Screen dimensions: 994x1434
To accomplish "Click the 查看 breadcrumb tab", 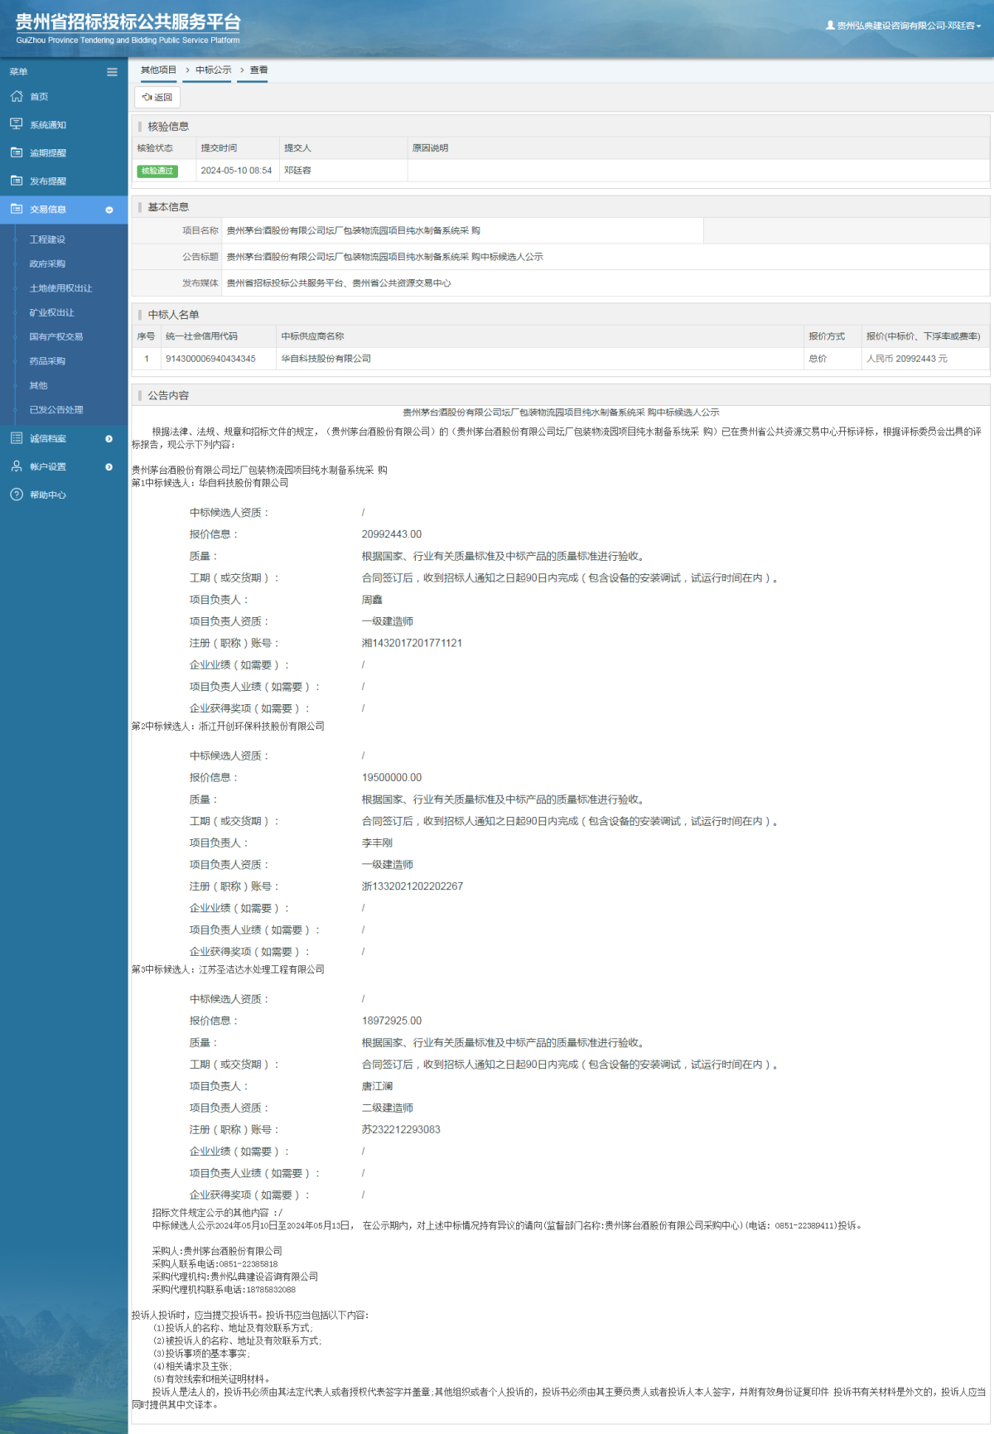I will pyautogui.click(x=259, y=70).
